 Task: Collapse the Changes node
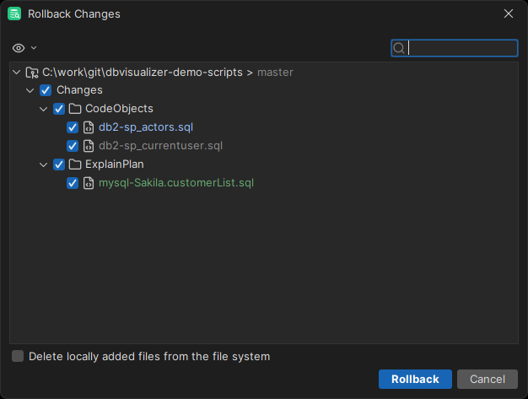pos(30,90)
